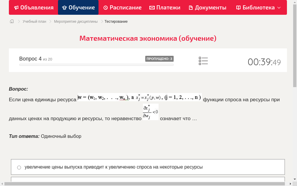Expand the Библиотека dropdown chevron
297x186 pixels.
pos(278,7)
